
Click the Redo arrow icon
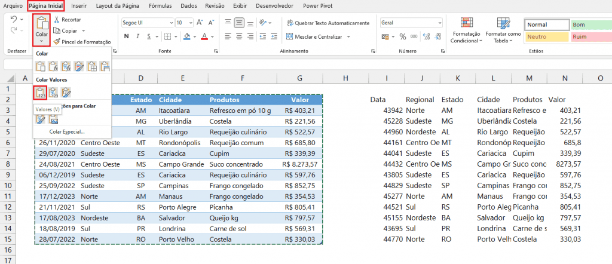[13, 30]
